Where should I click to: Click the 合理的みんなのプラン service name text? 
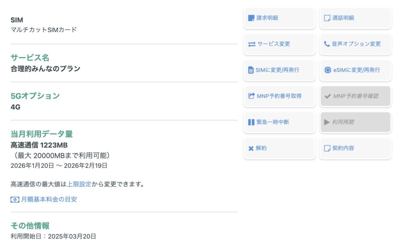pyautogui.click(x=45, y=69)
